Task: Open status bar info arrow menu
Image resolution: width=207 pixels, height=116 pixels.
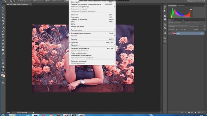Action: point(34,112)
